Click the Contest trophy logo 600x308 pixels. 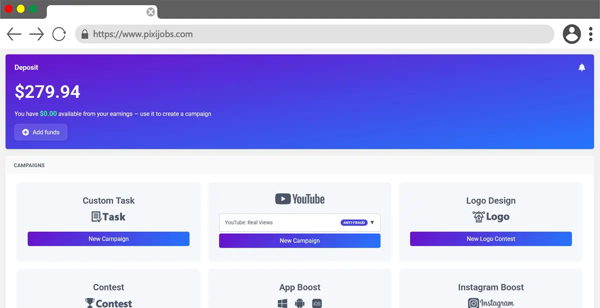[x=108, y=303]
